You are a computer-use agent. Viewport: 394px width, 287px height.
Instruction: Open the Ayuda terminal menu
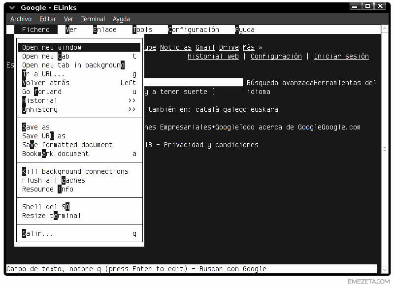point(121,19)
